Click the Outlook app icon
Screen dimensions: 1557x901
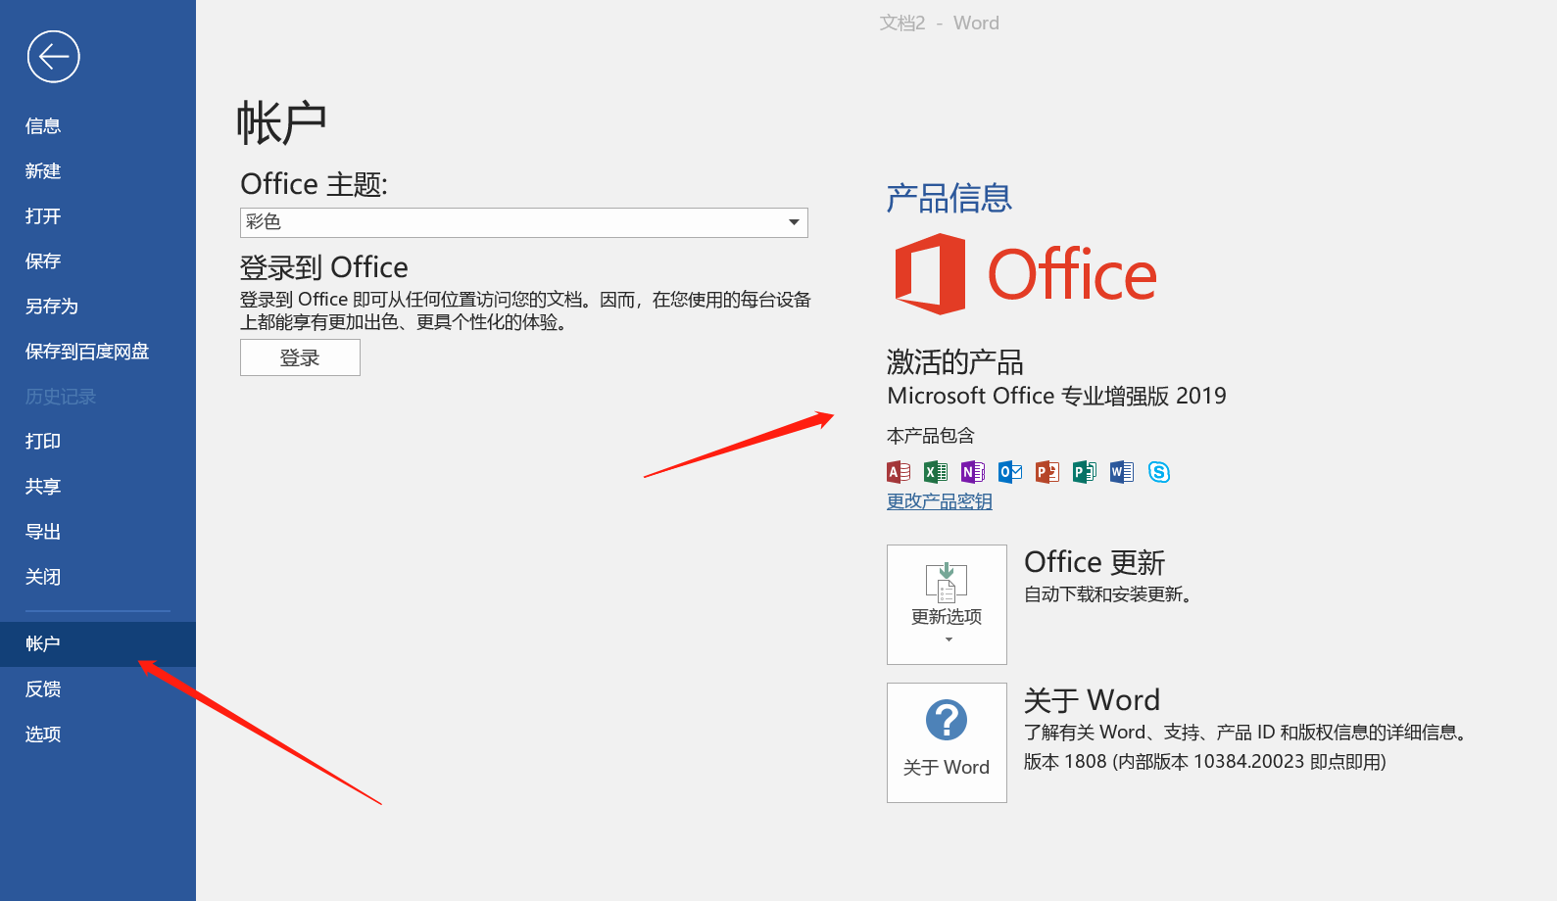pos(1010,472)
